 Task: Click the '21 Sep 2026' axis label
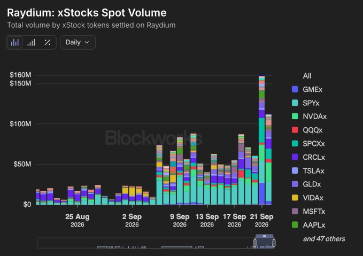[x=261, y=220]
